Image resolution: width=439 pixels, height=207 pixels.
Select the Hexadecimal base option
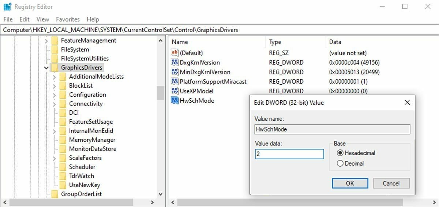point(340,153)
